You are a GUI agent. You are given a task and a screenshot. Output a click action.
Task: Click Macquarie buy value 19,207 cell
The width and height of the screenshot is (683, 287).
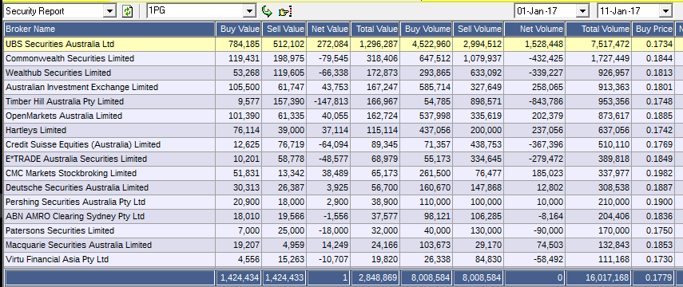tap(239, 246)
